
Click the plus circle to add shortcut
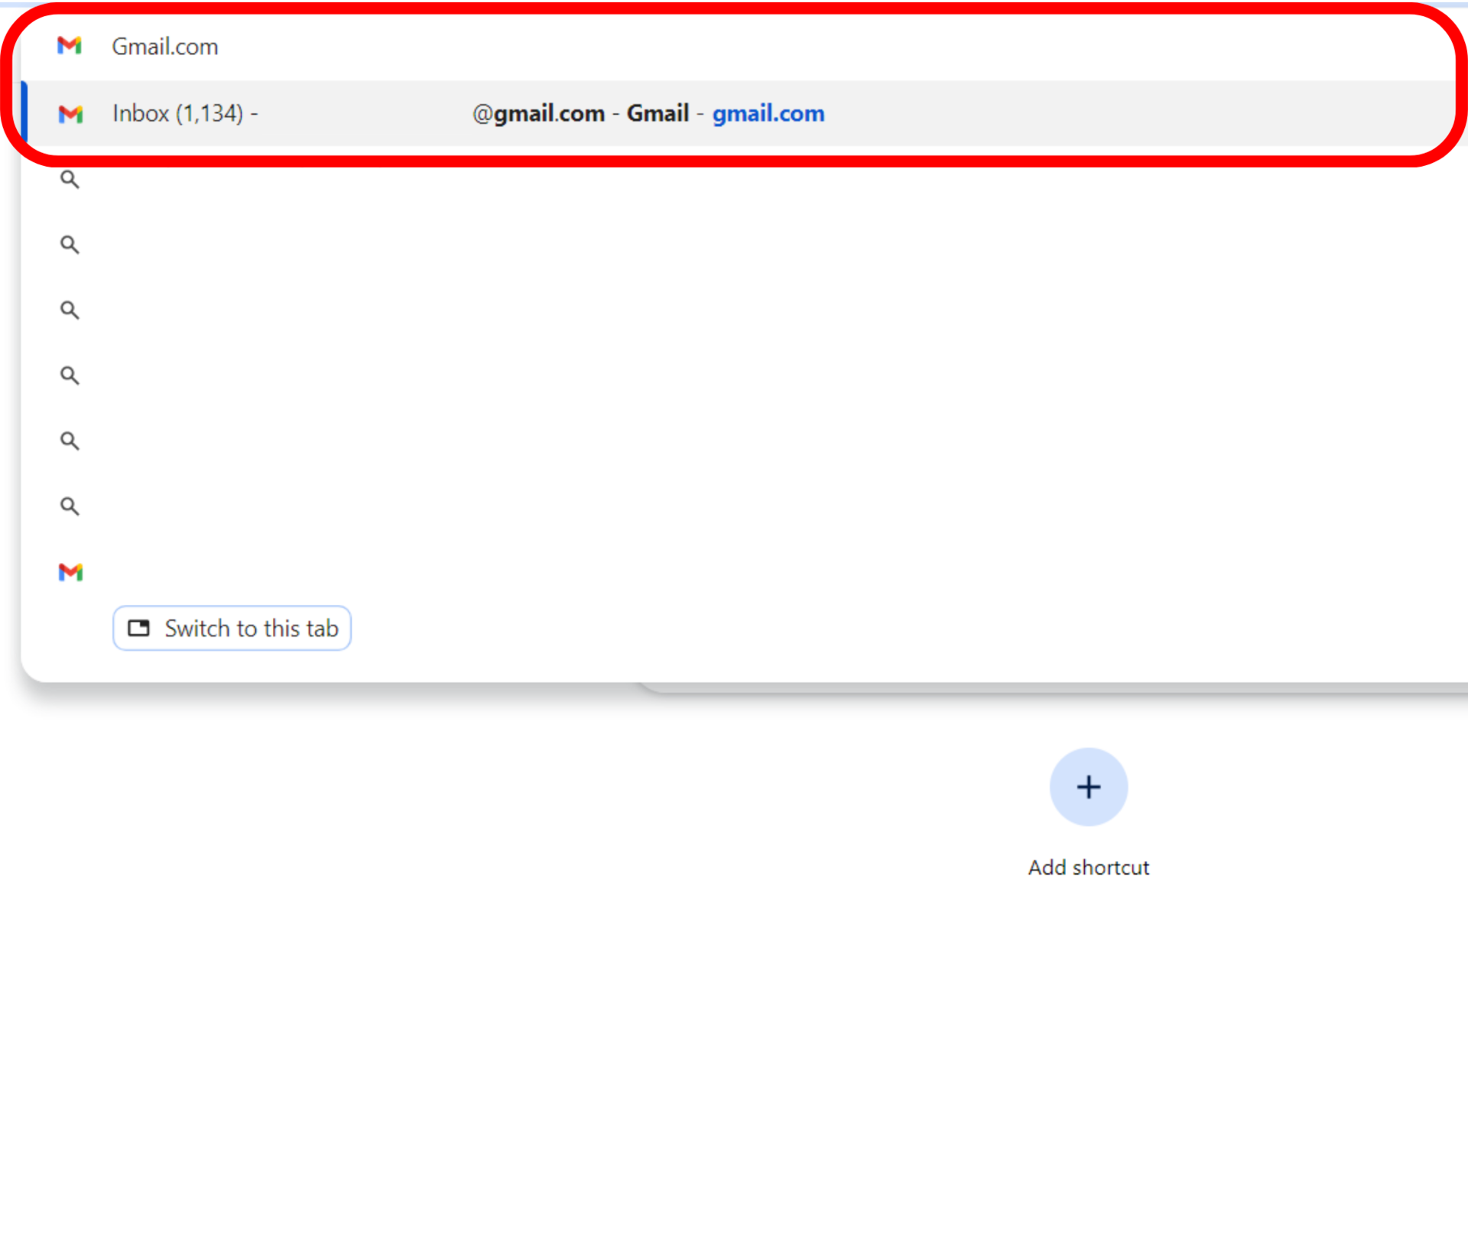[x=1088, y=787]
